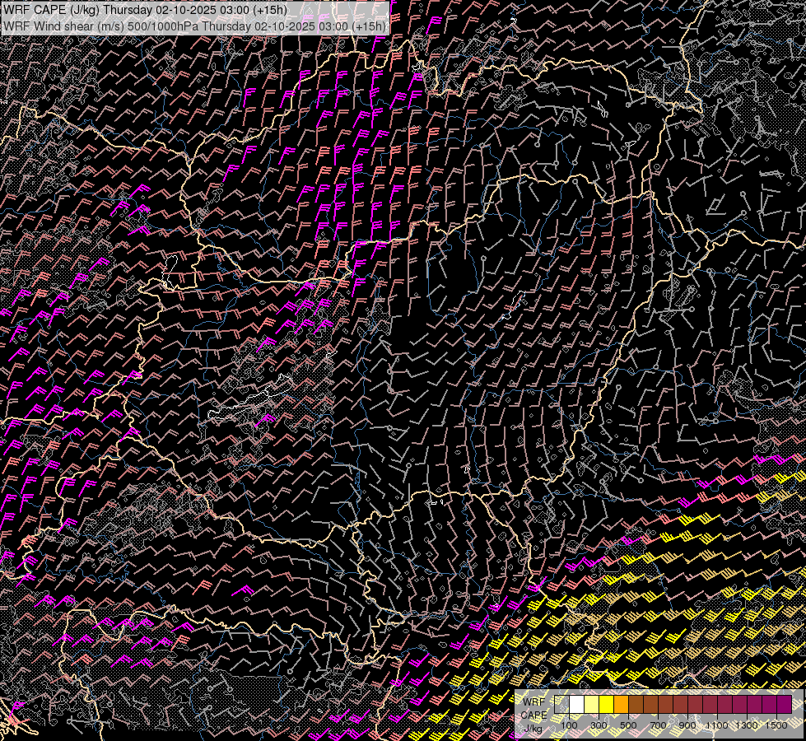This screenshot has height=741, width=806.
Task: Select the 900 value on the color scale
Action: pos(687,725)
